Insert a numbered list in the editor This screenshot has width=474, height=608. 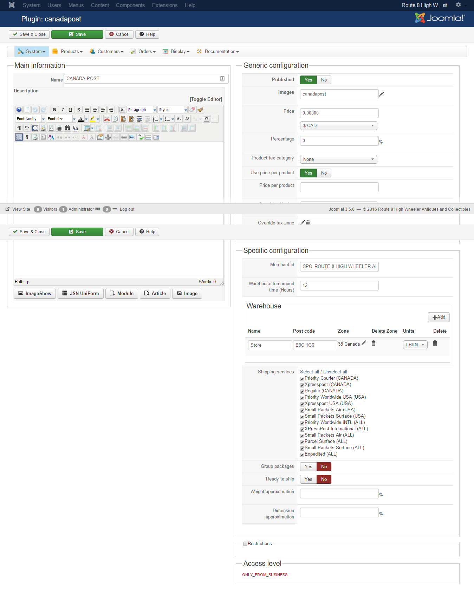[x=156, y=119]
